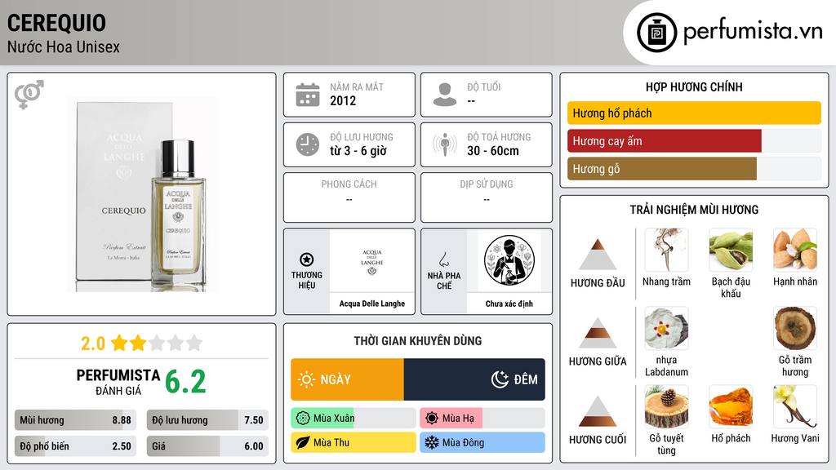Click the Hương đầu pyramid icon
The image size is (836, 470).
(x=598, y=255)
